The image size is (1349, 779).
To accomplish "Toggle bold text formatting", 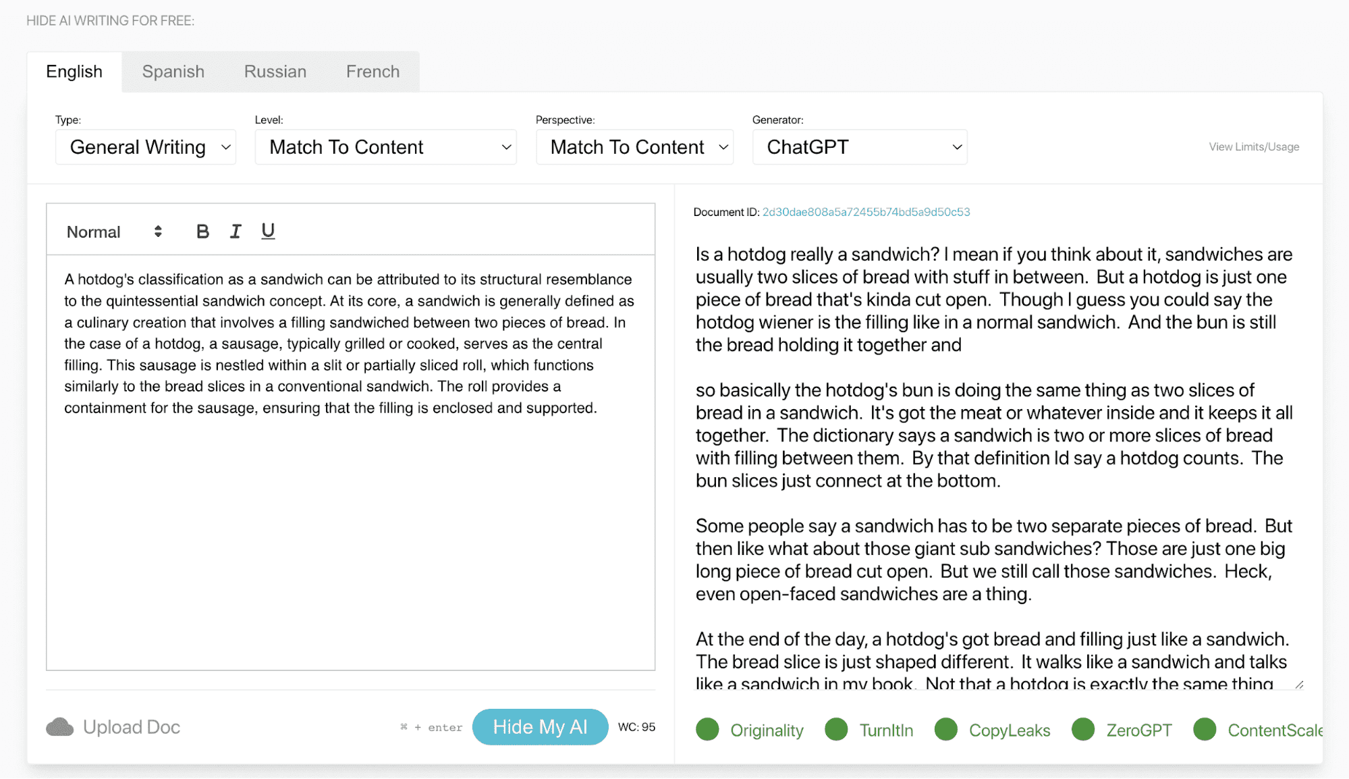I will [202, 232].
